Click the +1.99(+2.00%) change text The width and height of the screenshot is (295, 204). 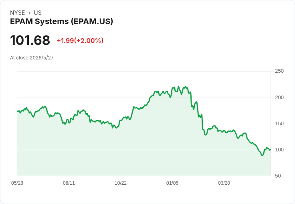pyautogui.click(x=80, y=41)
